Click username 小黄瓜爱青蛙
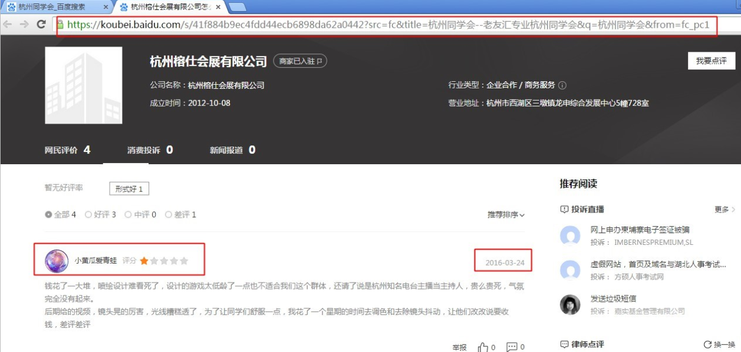This screenshot has width=741, height=352. [x=95, y=261]
